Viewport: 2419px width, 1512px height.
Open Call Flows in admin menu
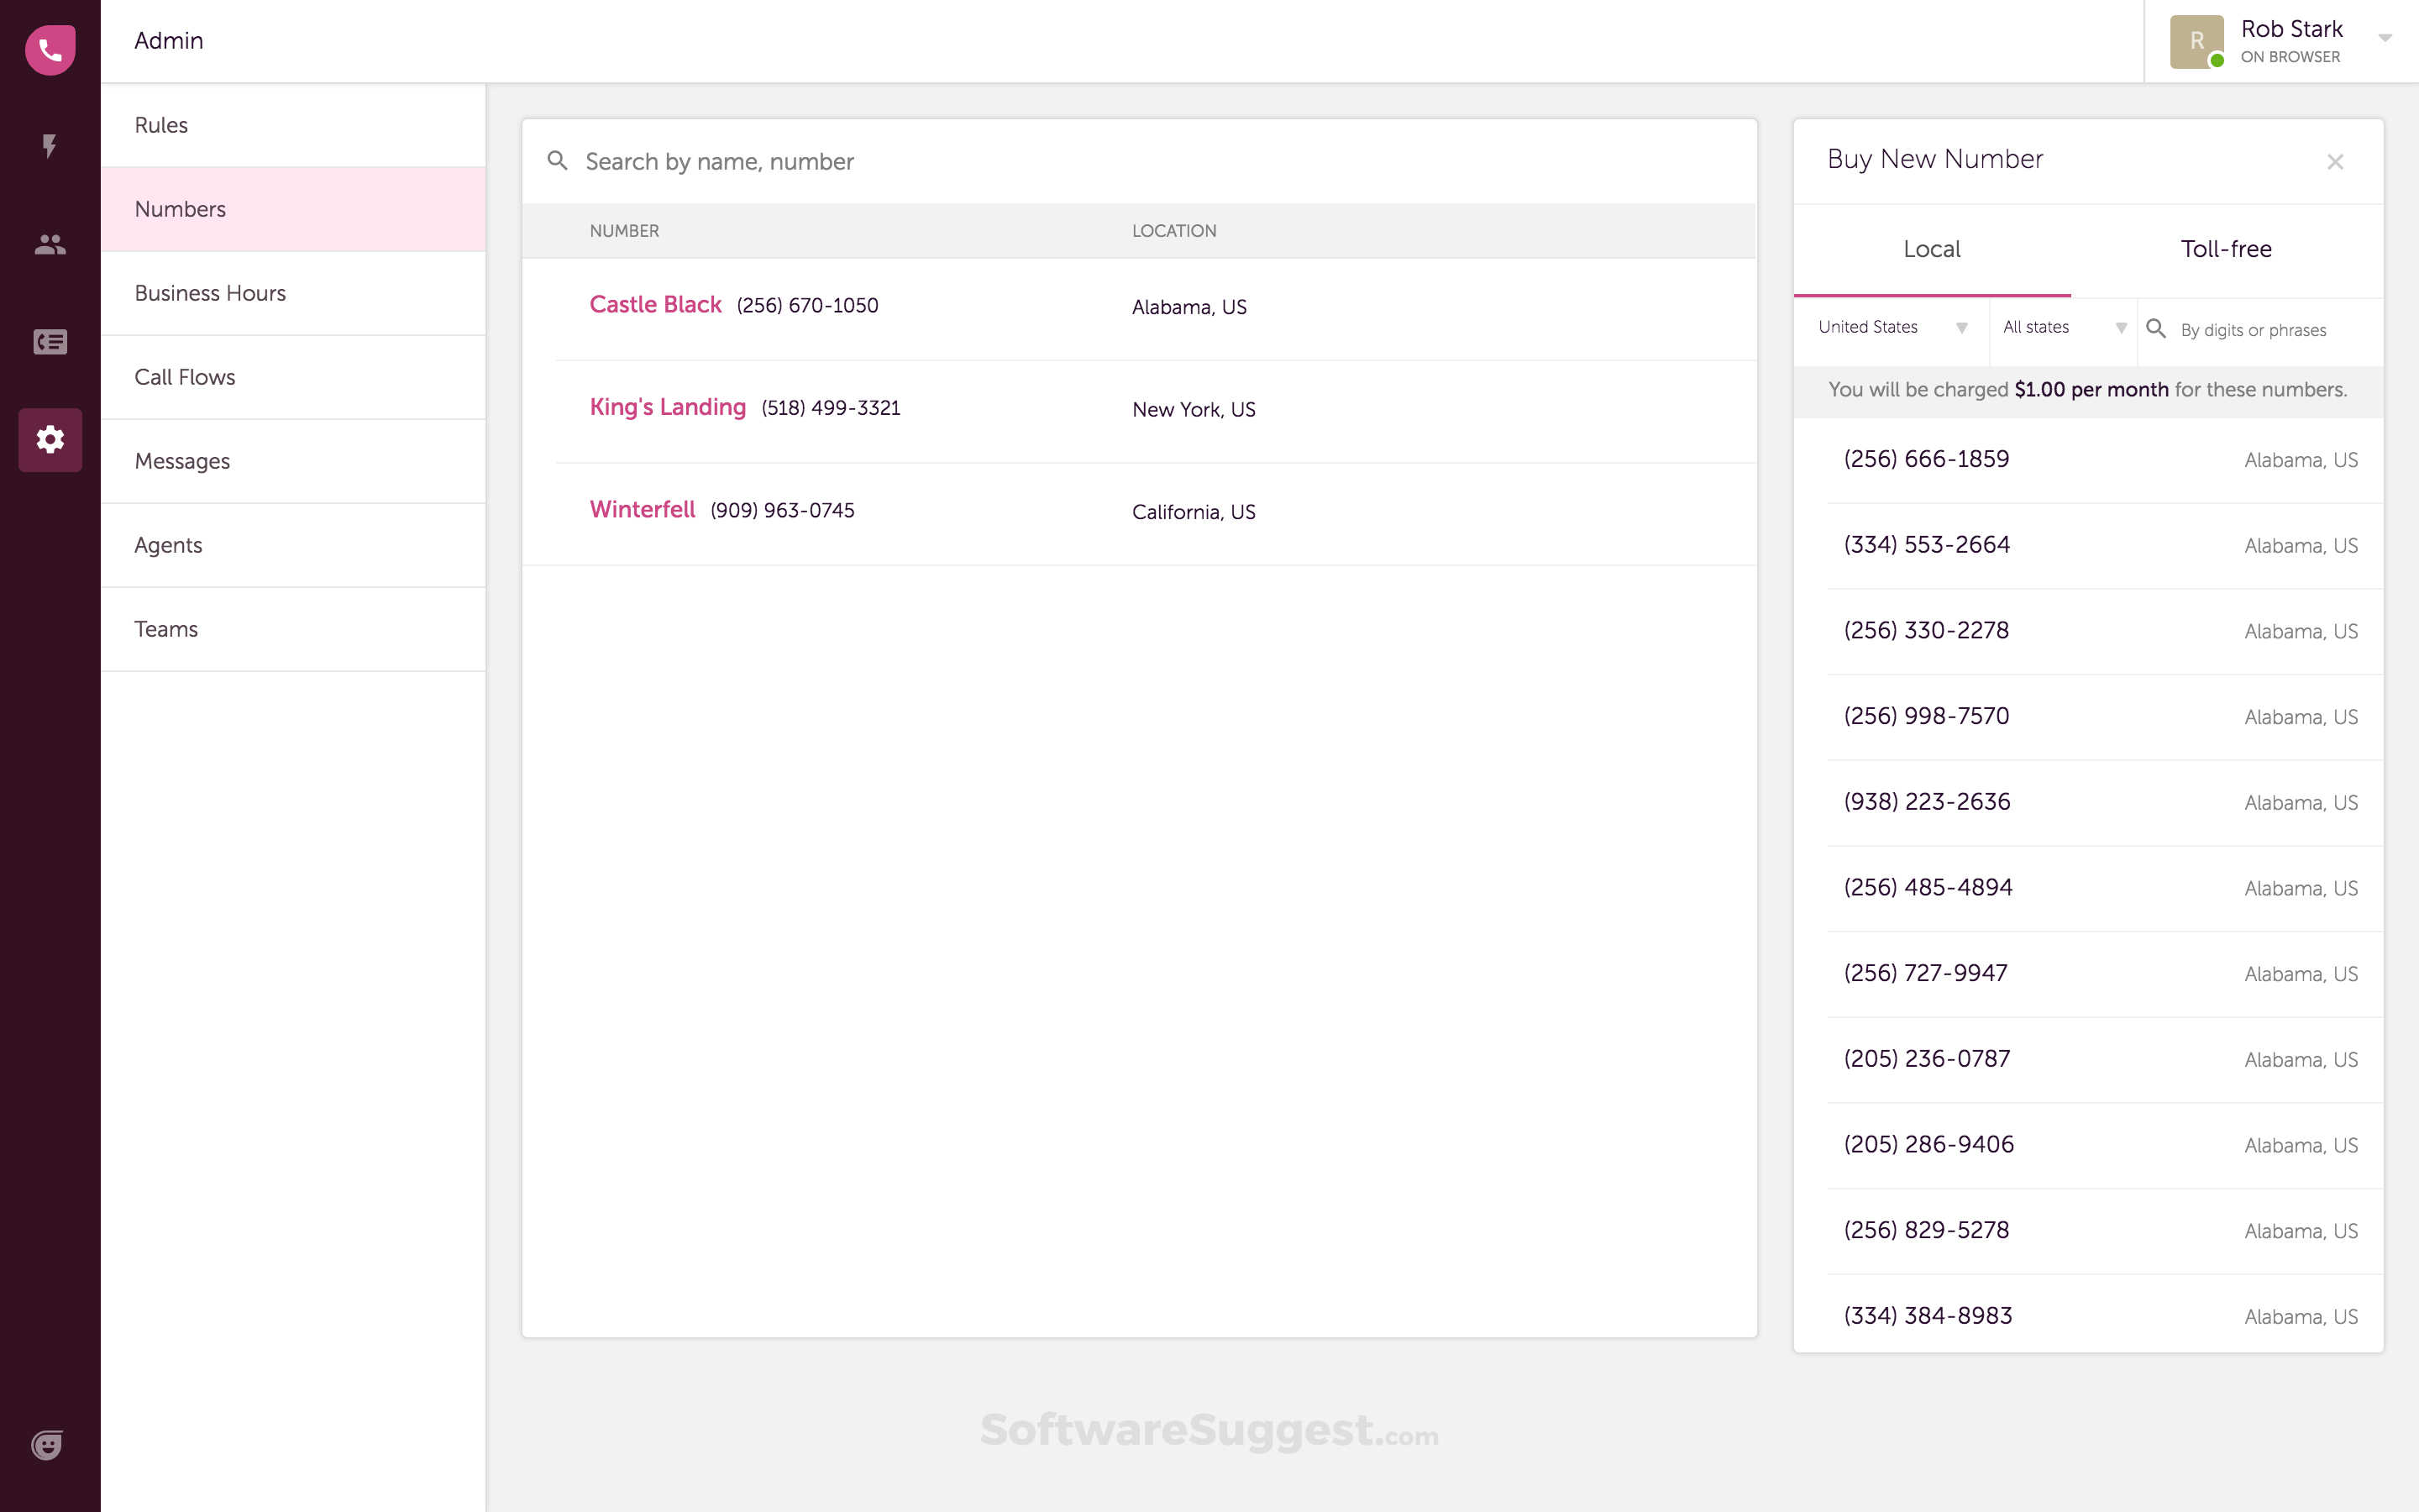(185, 377)
